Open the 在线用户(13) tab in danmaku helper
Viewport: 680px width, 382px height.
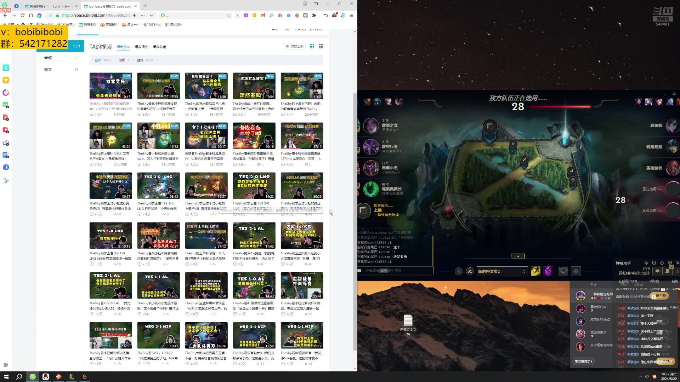pos(628,281)
